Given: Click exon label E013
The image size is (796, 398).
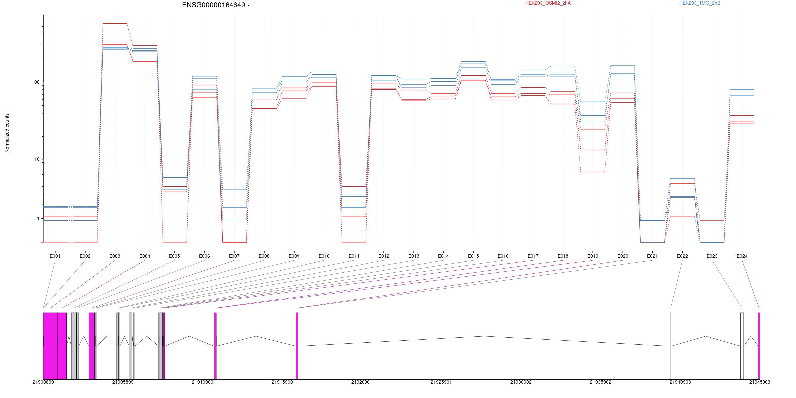Looking at the screenshot, I should coord(414,256).
